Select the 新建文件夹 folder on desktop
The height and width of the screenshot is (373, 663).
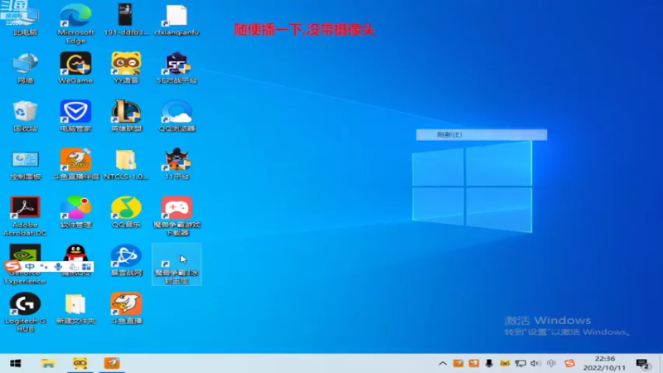(x=75, y=308)
